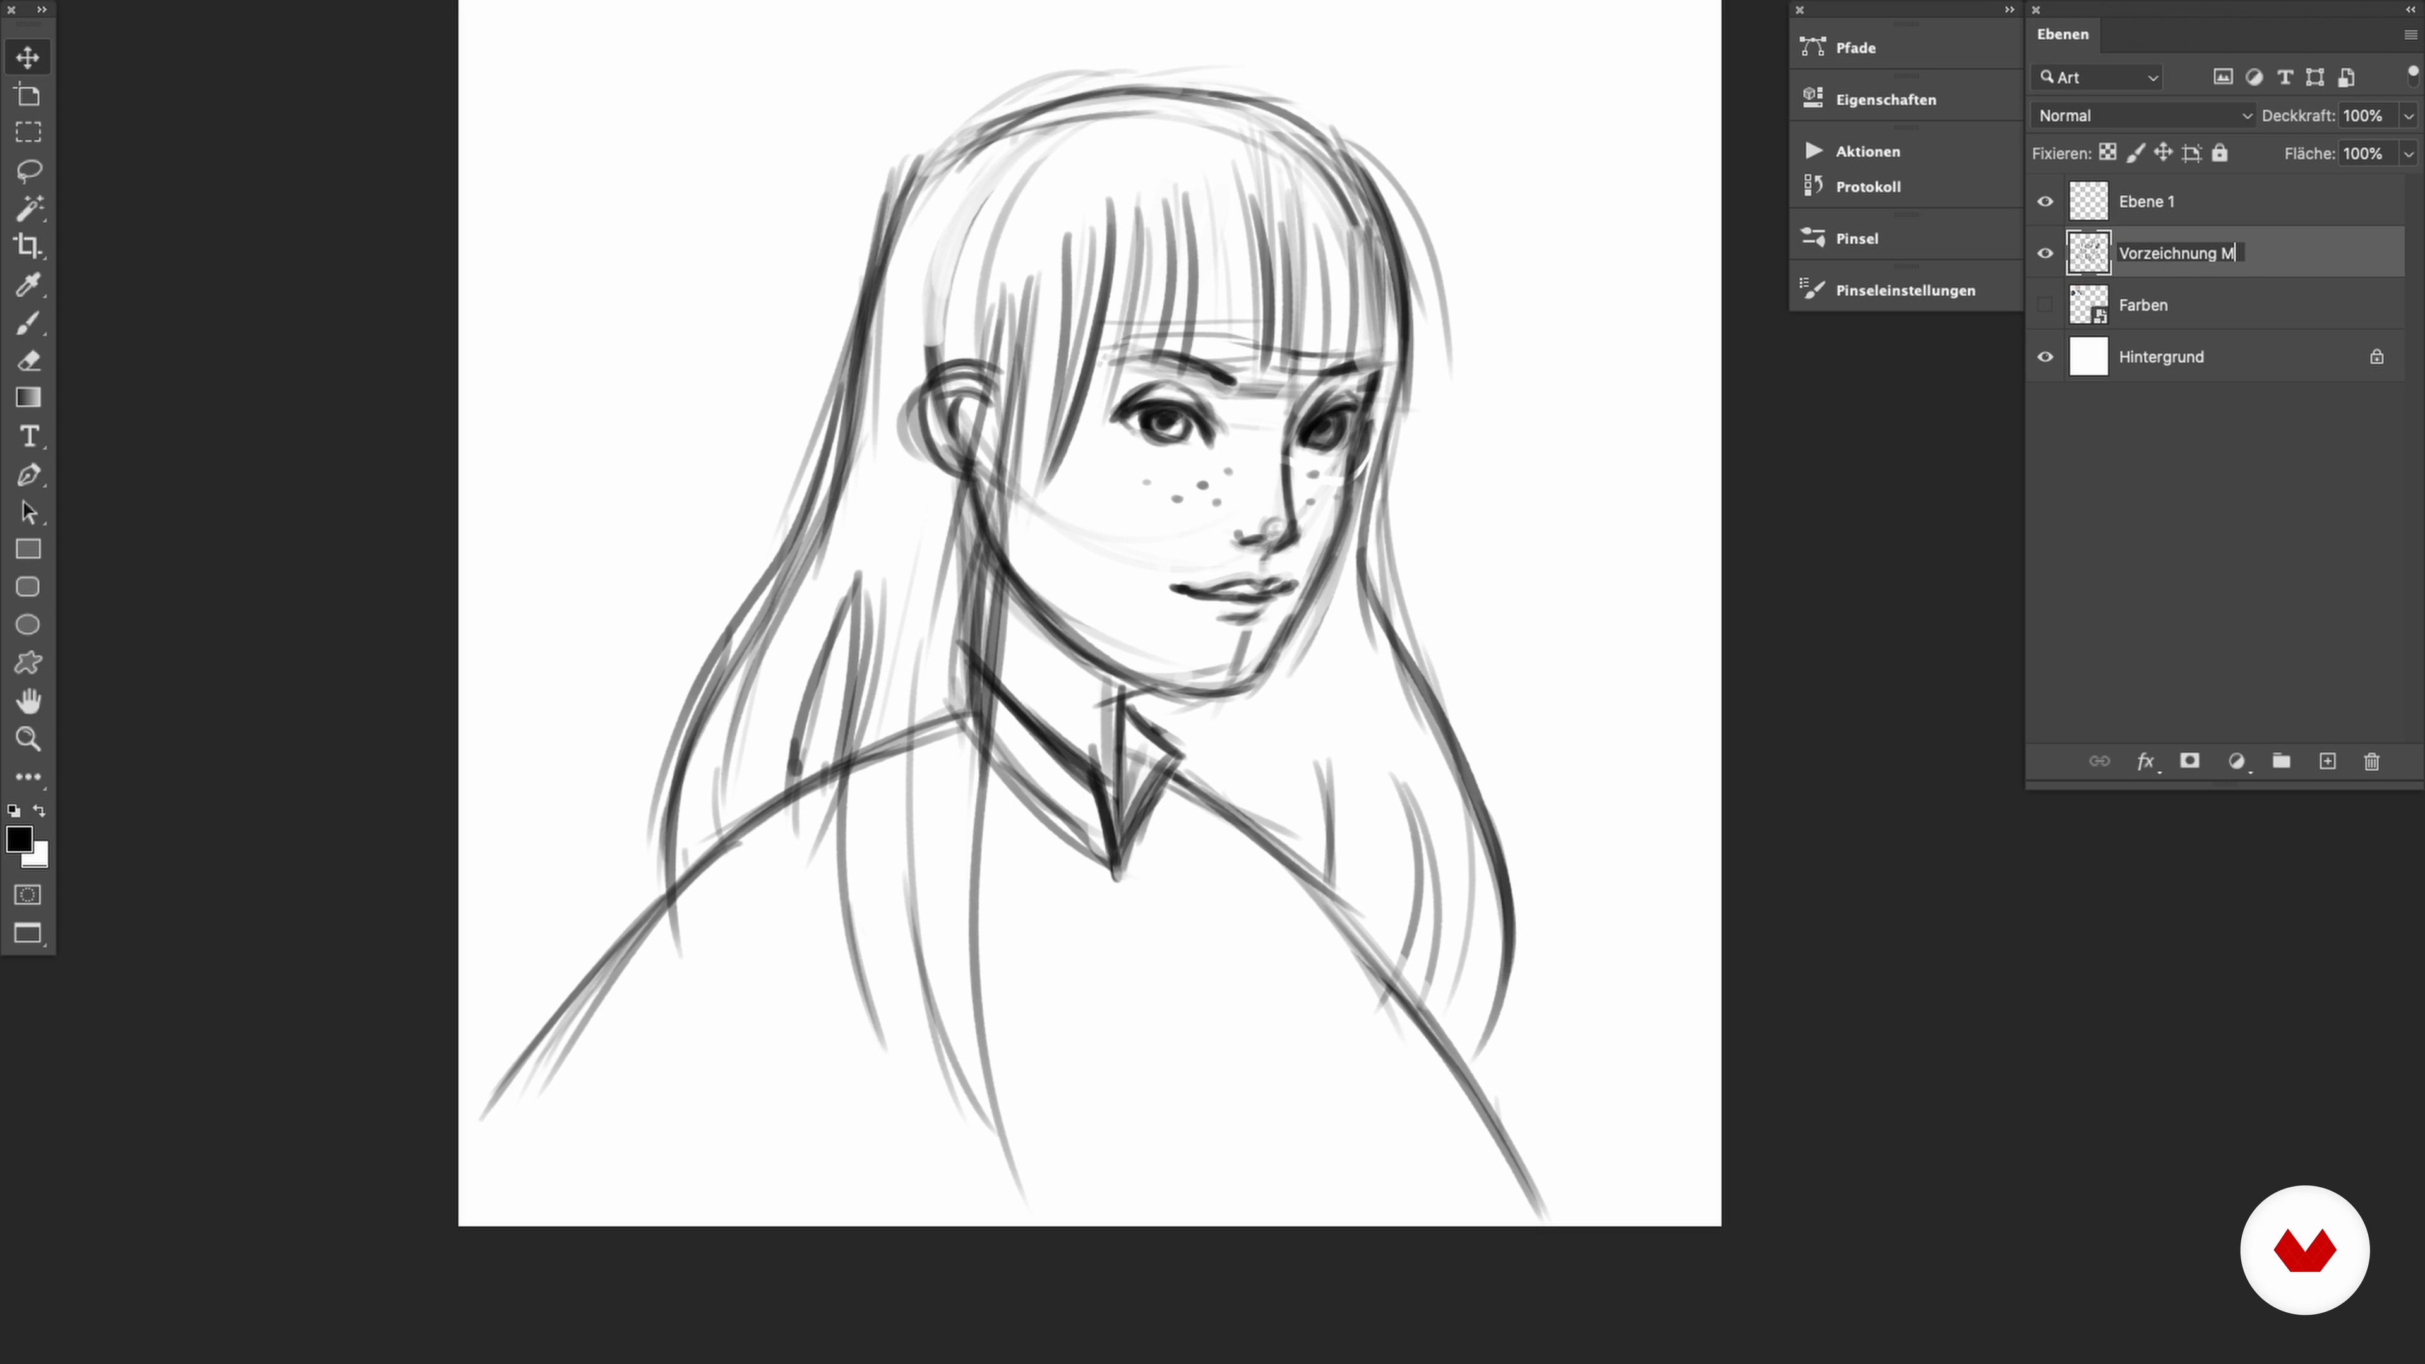Toggle lock all padlock in Fixieren
Viewport: 2425px width, 1364px height.
[x=2220, y=152]
